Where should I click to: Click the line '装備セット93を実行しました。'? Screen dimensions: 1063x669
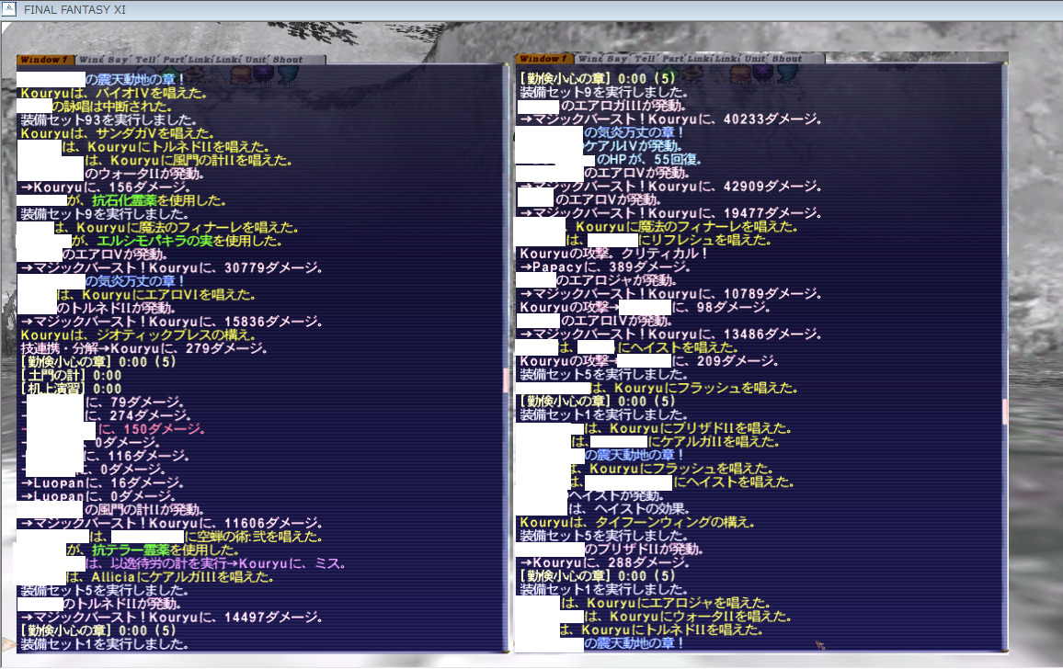tap(109, 120)
